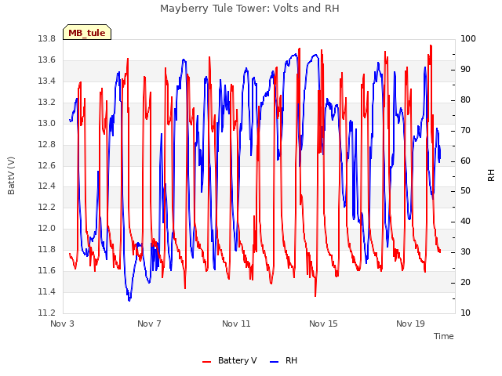Click the 90 RH tick label

pos(465,70)
